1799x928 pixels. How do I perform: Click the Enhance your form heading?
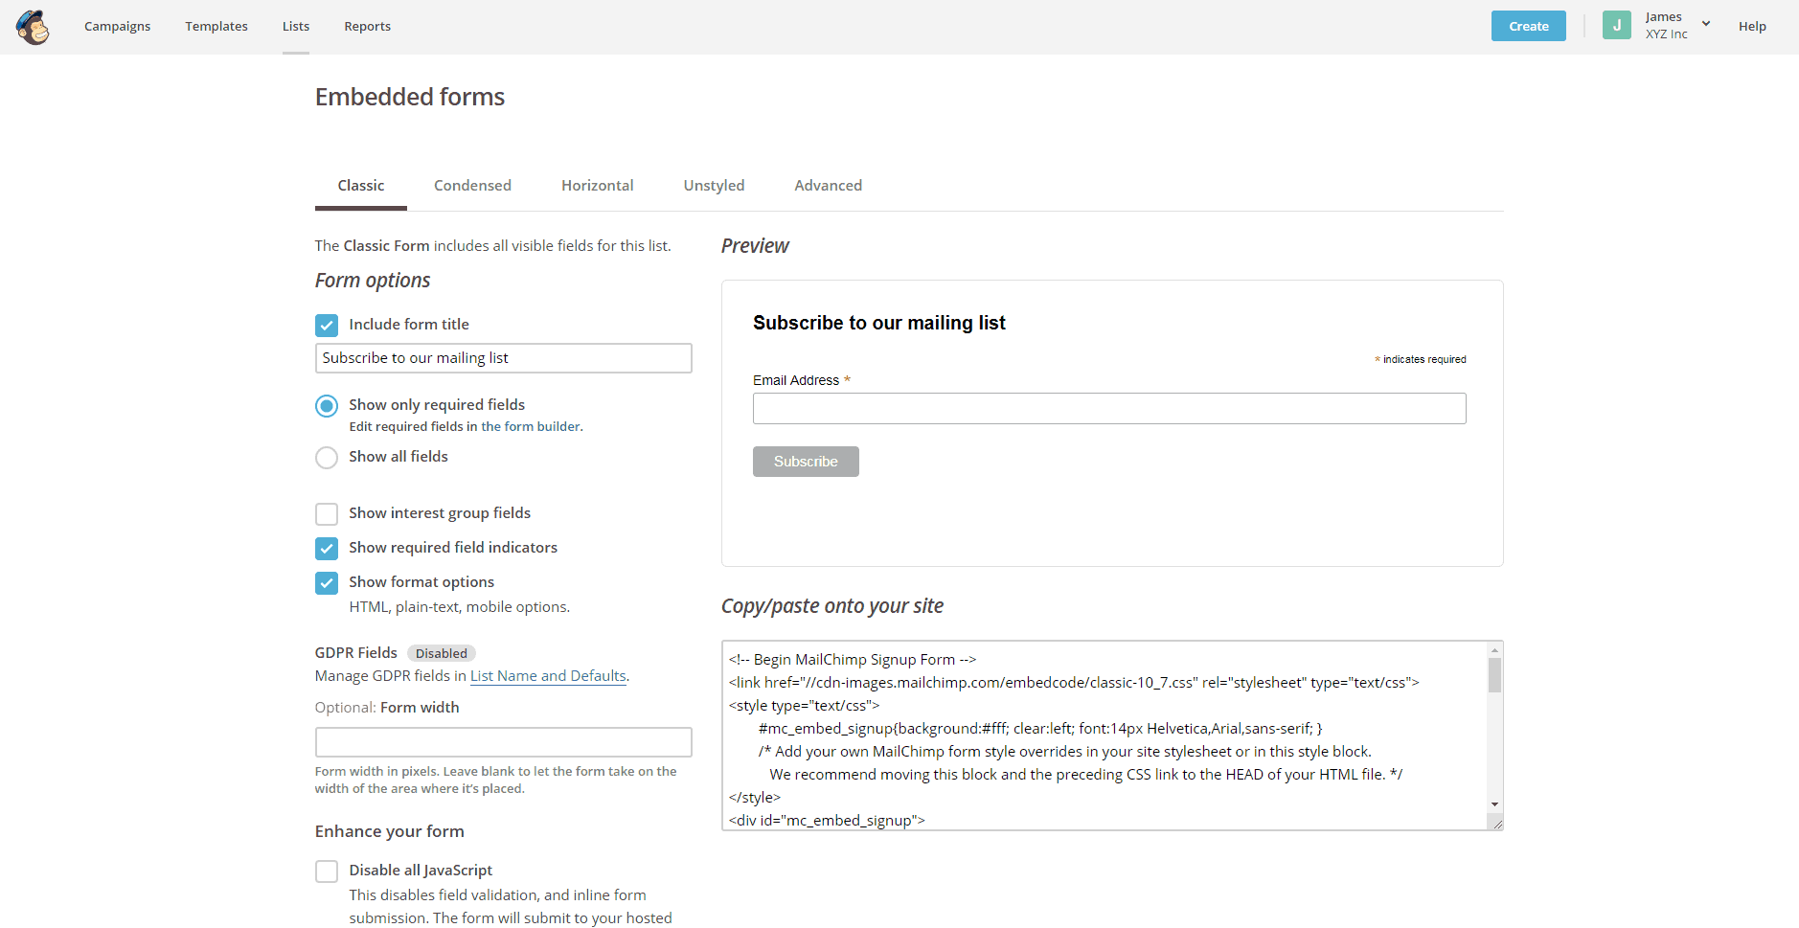(390, 831)
